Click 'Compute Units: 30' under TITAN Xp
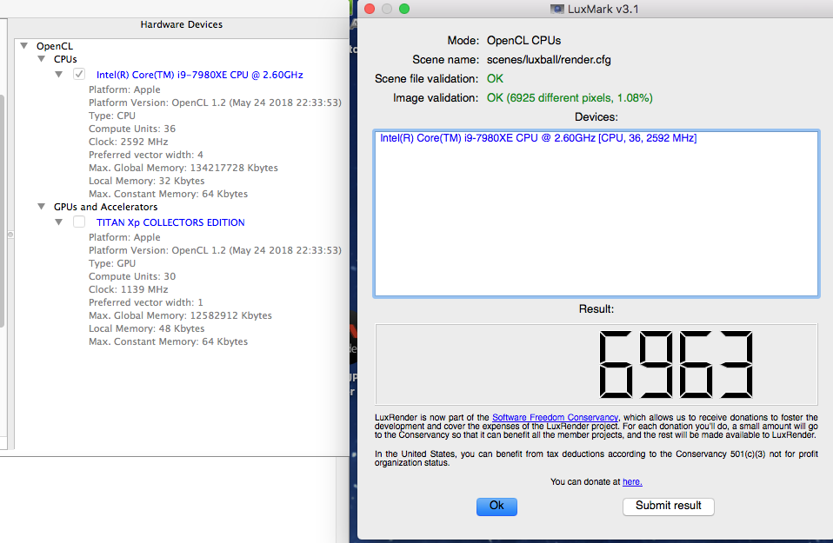 [132, 276]
